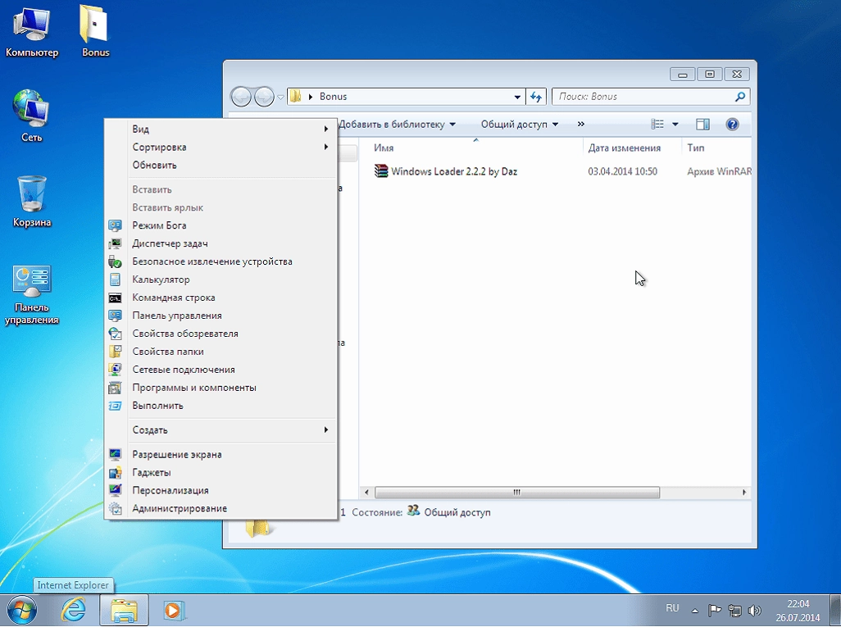
Task: Open Программы и компоненты entry
Action: pos(220,387)
